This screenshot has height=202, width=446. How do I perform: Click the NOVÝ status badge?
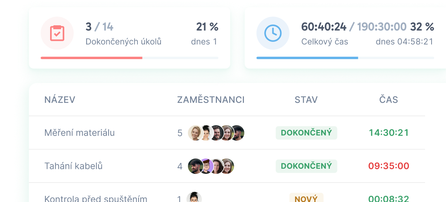306,198
